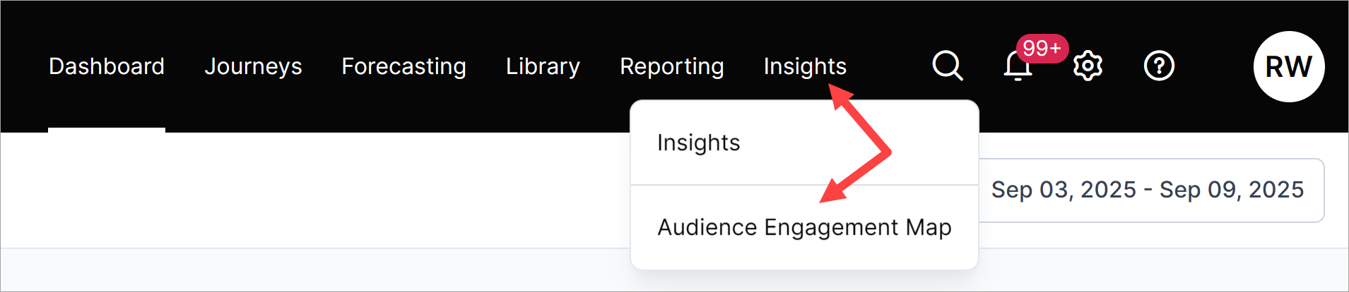1349x292 pixels.
Task: Click the Sep 09, 2025 end date
Action: coord(1232,190)
